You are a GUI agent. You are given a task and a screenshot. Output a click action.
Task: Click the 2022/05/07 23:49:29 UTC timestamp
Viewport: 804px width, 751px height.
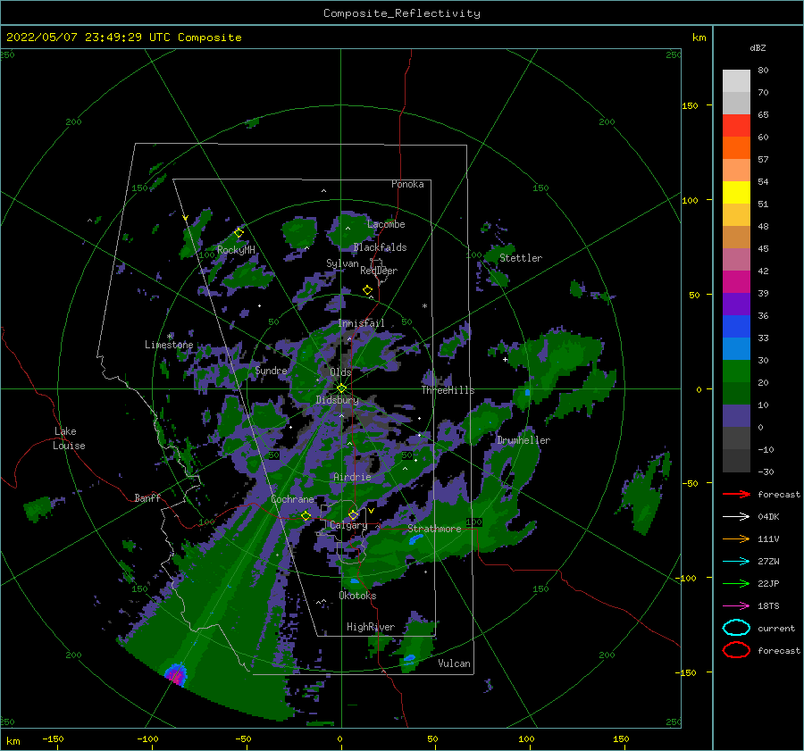click(x=123, y=38)
